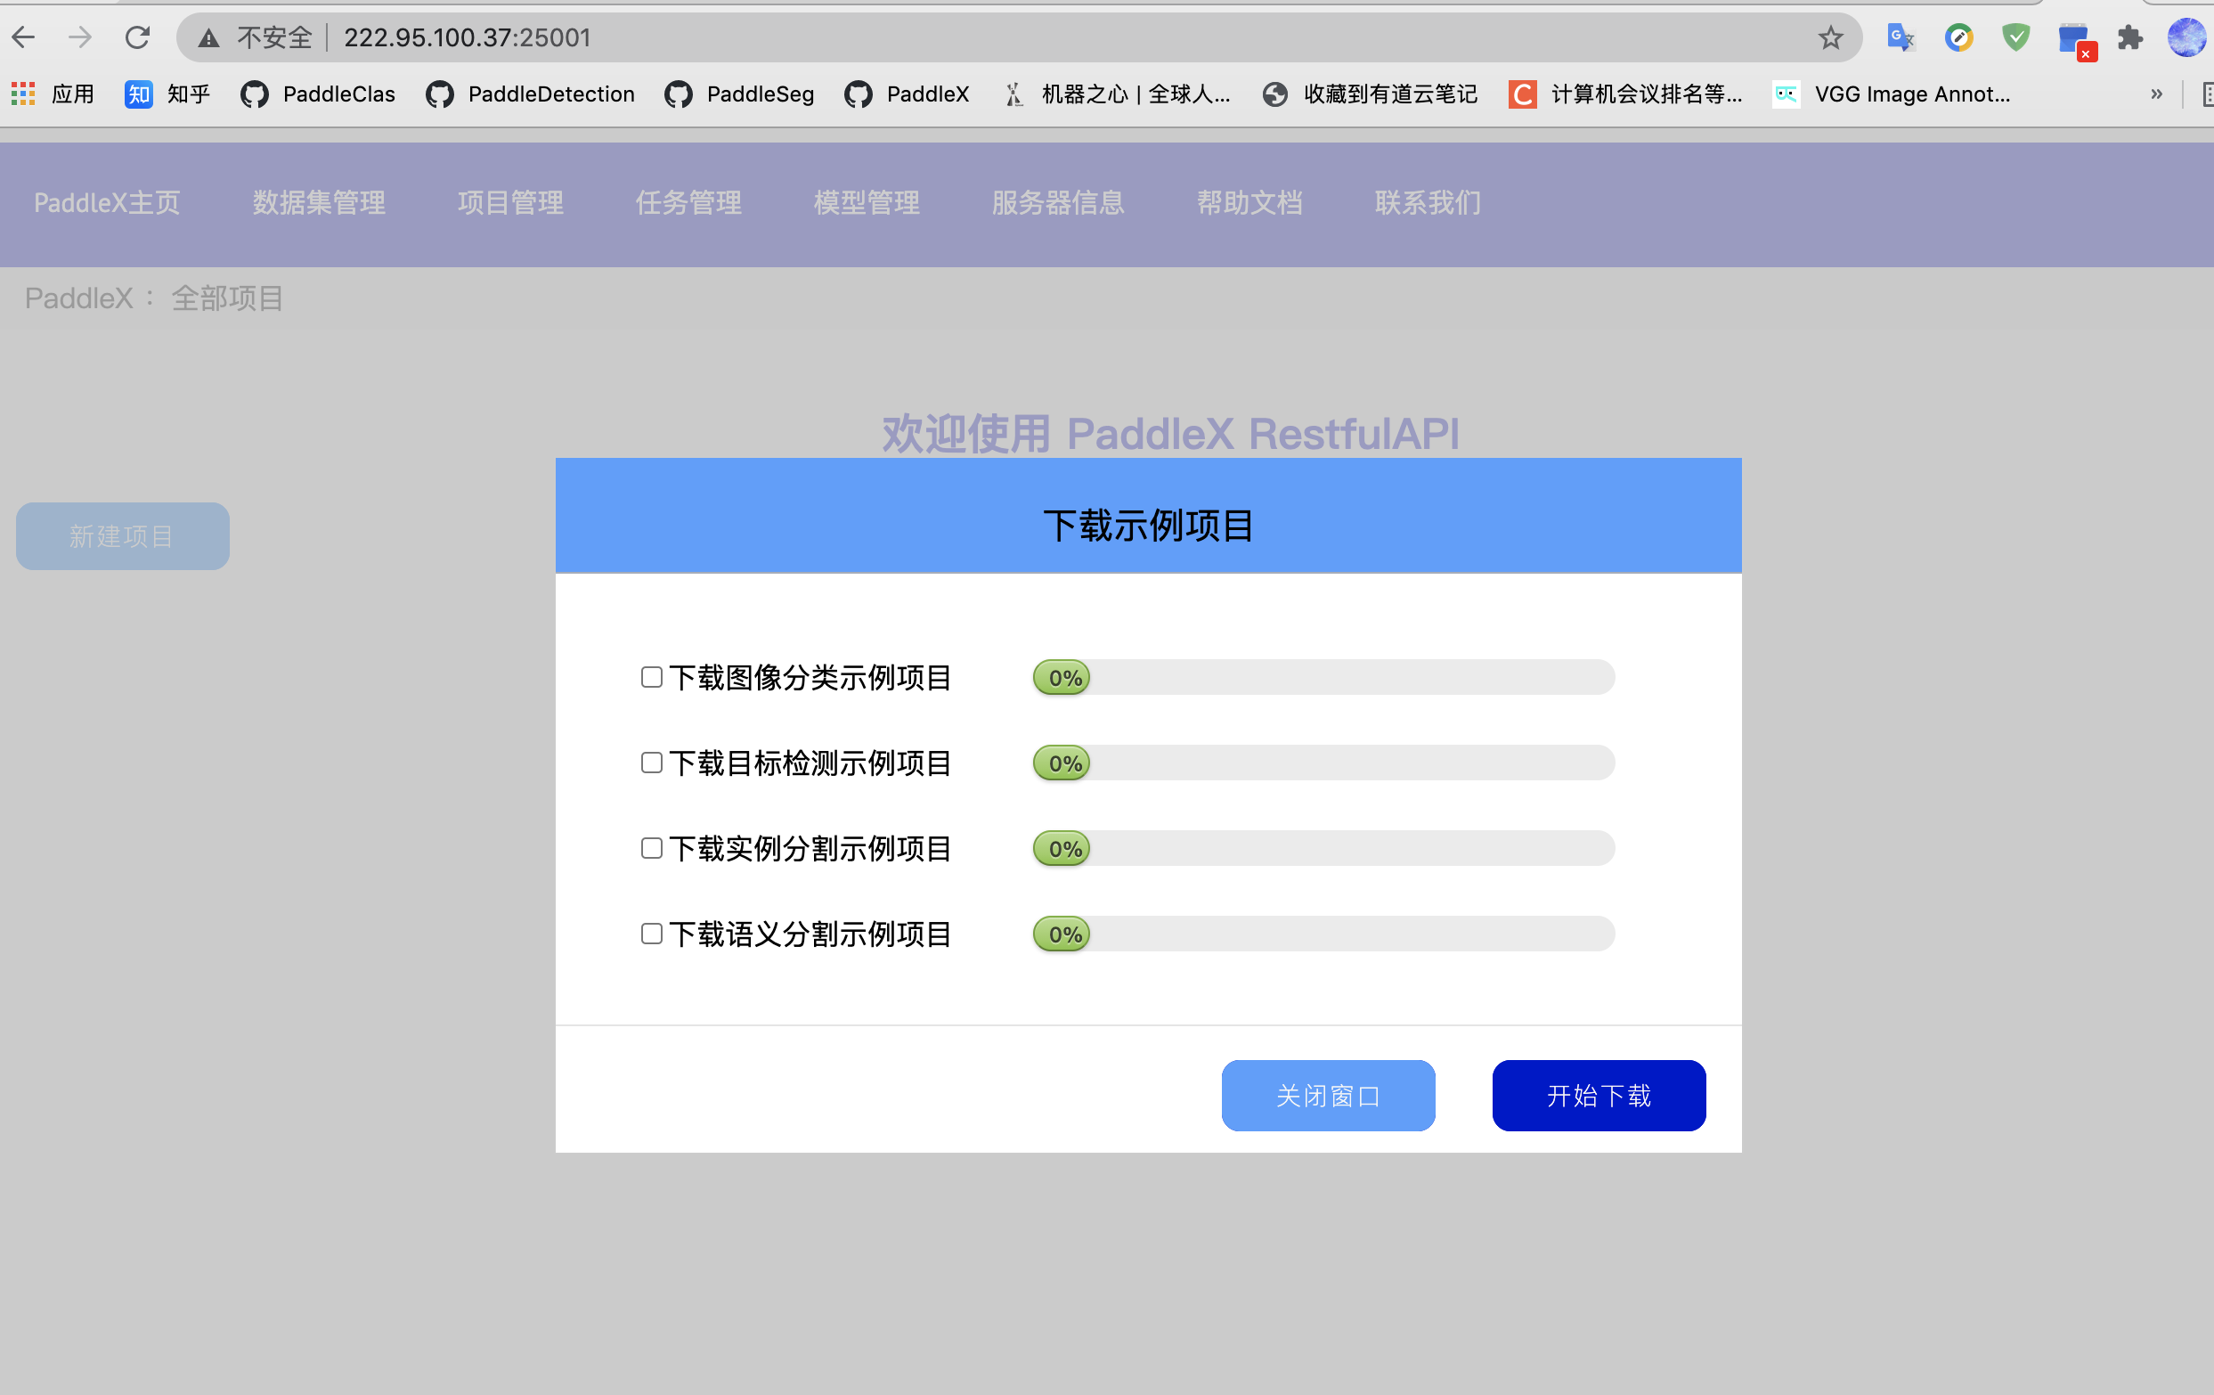Open the 数据集管理 menu
The height and width of the screenshot is (1395, 2214).
pos(319,203)
